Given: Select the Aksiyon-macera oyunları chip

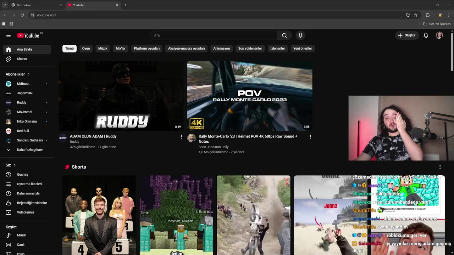Looking at the screenshot, I should coord(187,49).
